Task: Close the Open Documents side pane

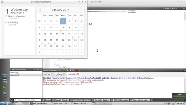Action: [x=41, y=69]
